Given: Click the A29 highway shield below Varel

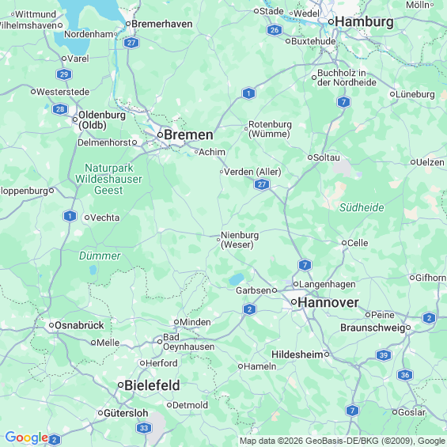Looking at the screenshot, I should click(x=64, y=74).
